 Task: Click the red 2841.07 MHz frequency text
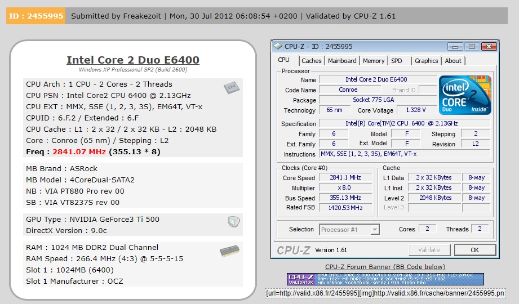(79, 152)
